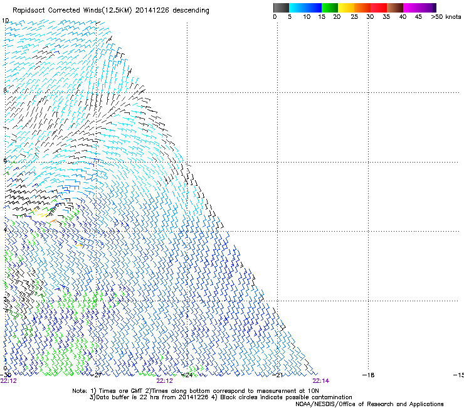The height and width of the screenshot is (408, 464).
Task: Click the '30' label on the color legend
Action: click(370, 17)
